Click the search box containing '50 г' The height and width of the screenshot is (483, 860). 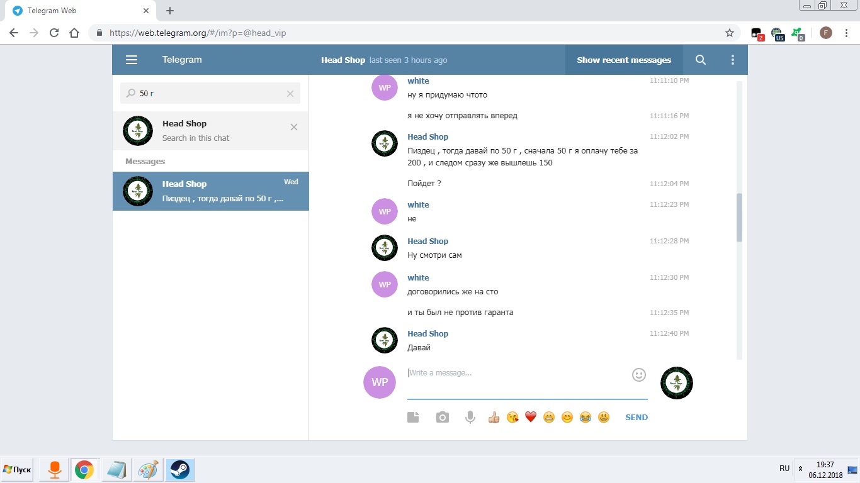pyautogui.click(x=210, y=93)
